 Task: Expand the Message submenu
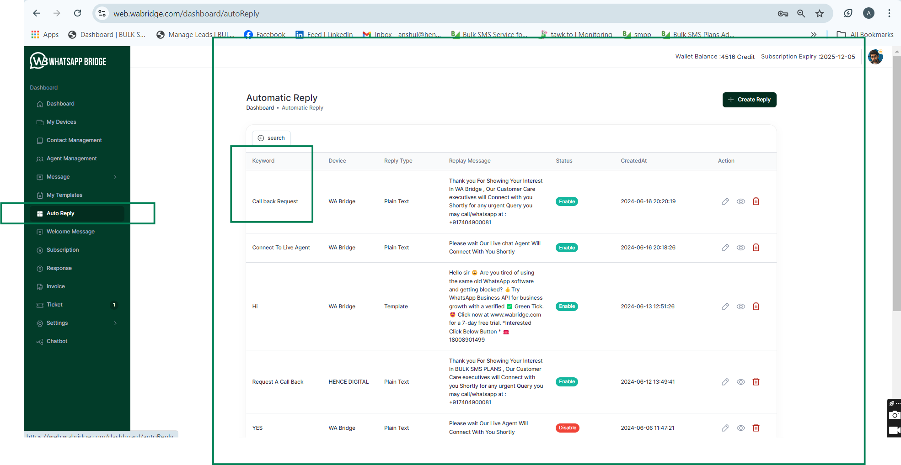pos(77,177)
